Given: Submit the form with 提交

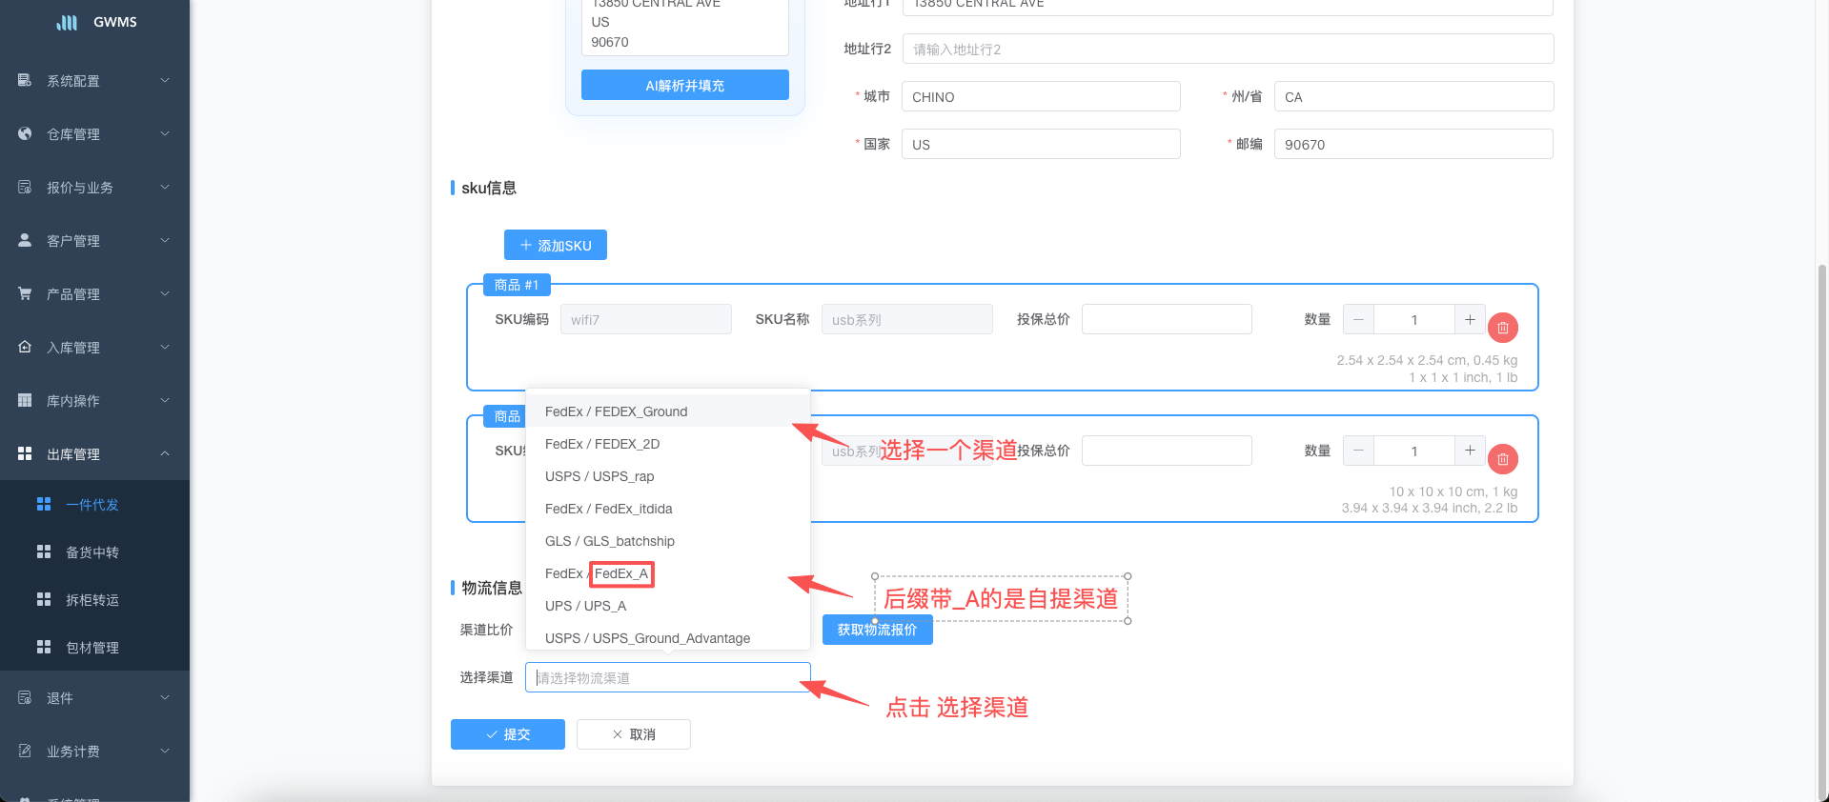Looking at the screenshot, I should tap(508, 734).
